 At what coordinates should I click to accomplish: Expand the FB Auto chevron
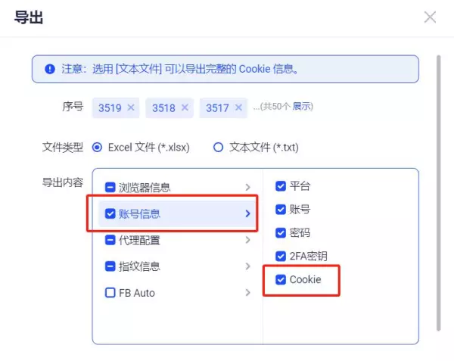coord(247,293)
